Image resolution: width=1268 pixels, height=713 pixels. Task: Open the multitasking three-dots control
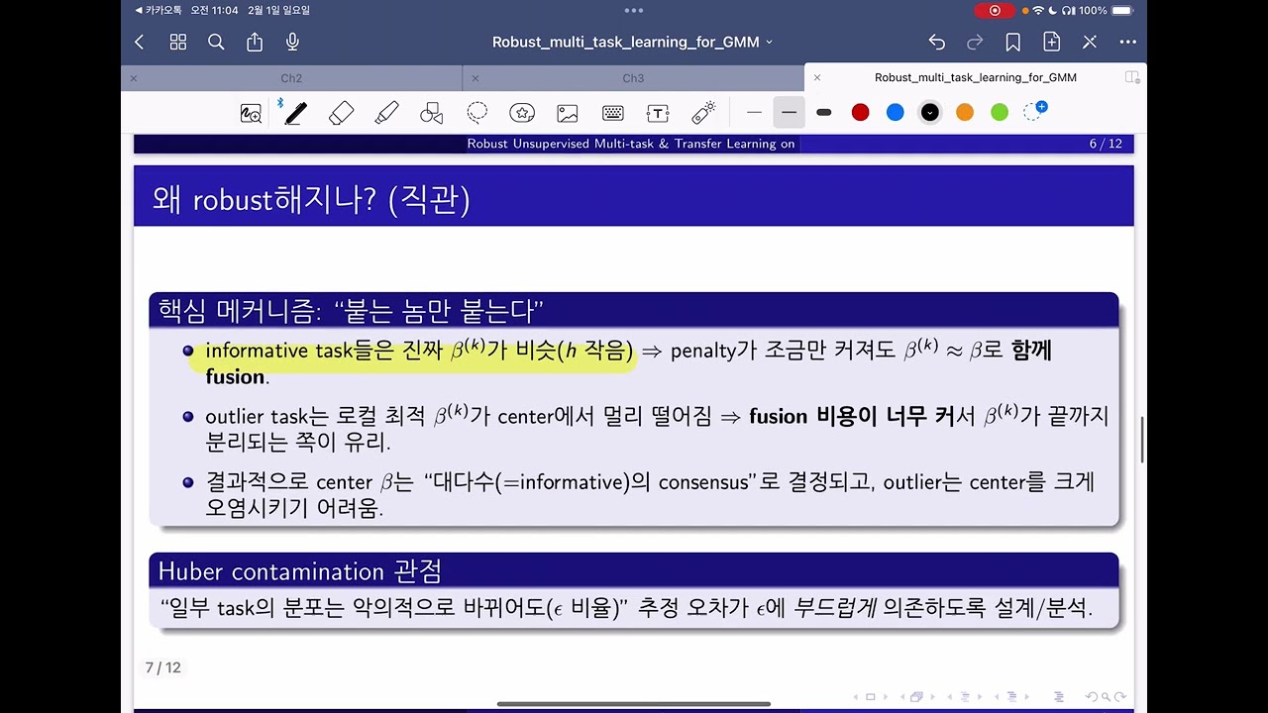point(634,10)
